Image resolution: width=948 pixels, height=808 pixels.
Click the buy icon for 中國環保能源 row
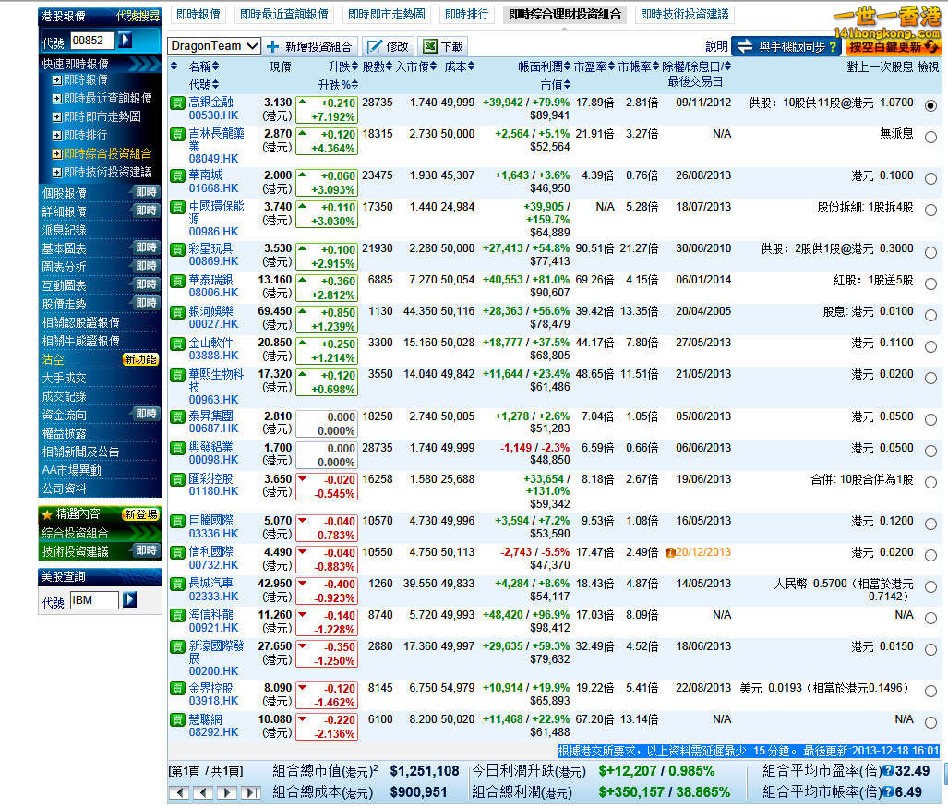(x=177, y=208)
